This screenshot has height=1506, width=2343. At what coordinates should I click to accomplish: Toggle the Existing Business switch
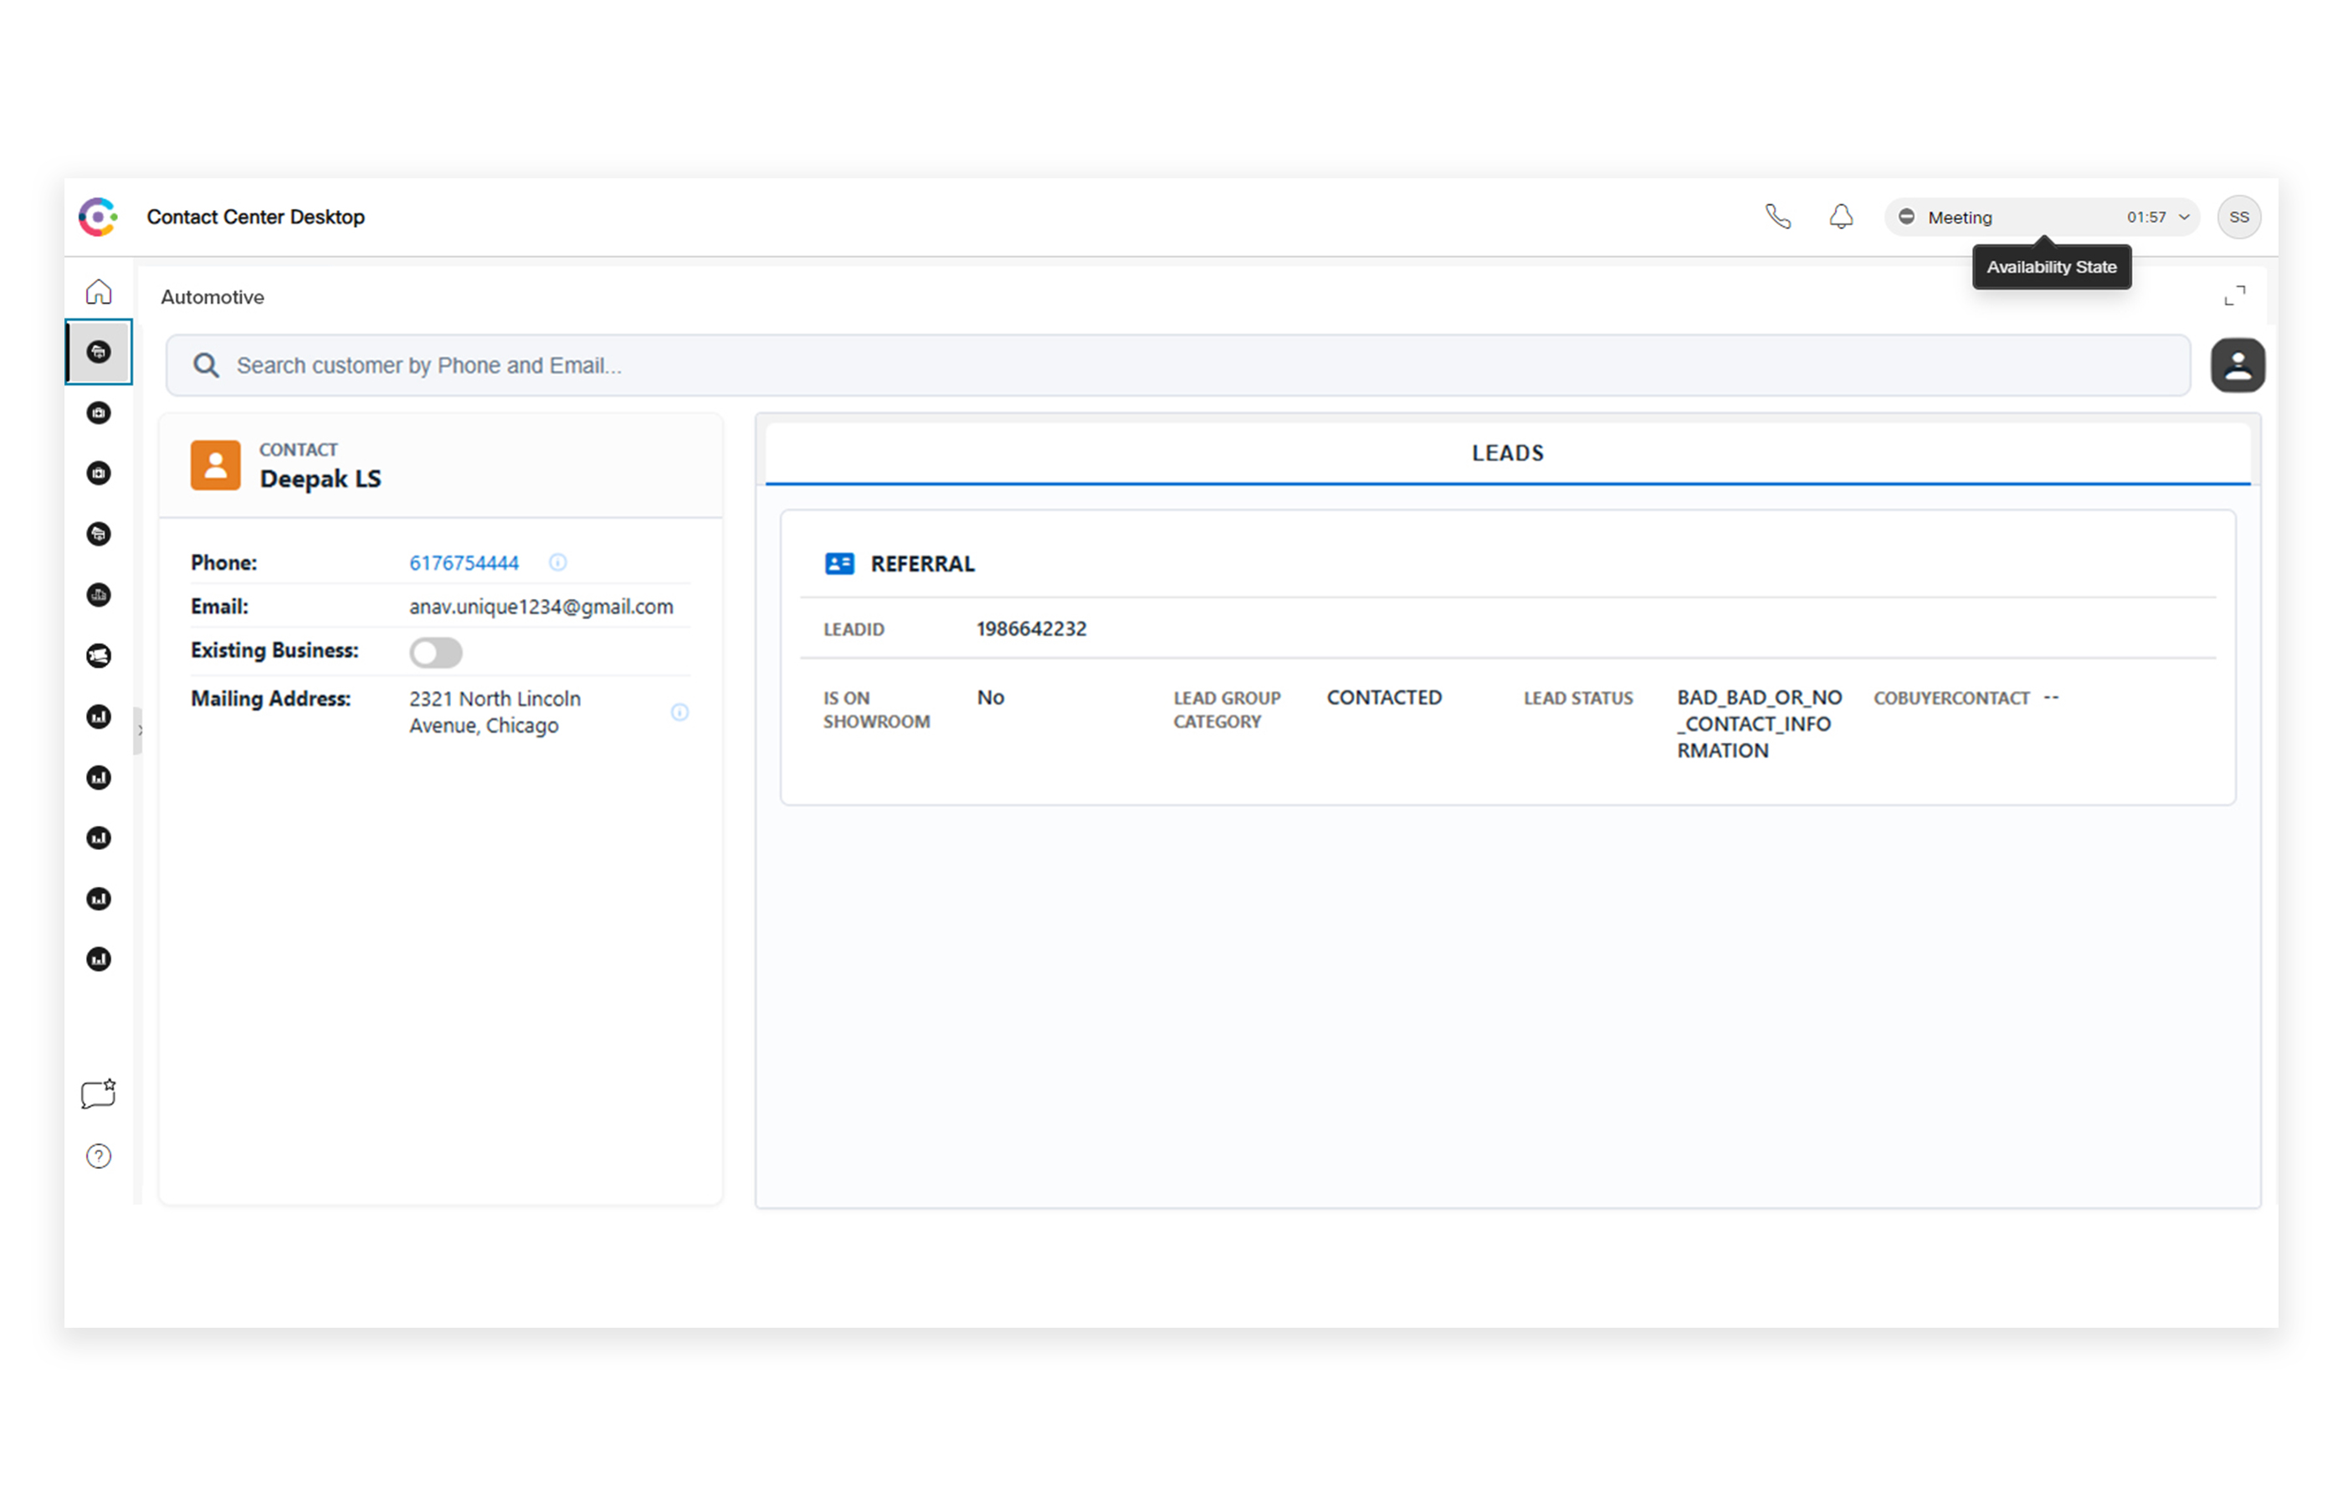(x=435, y=653)
